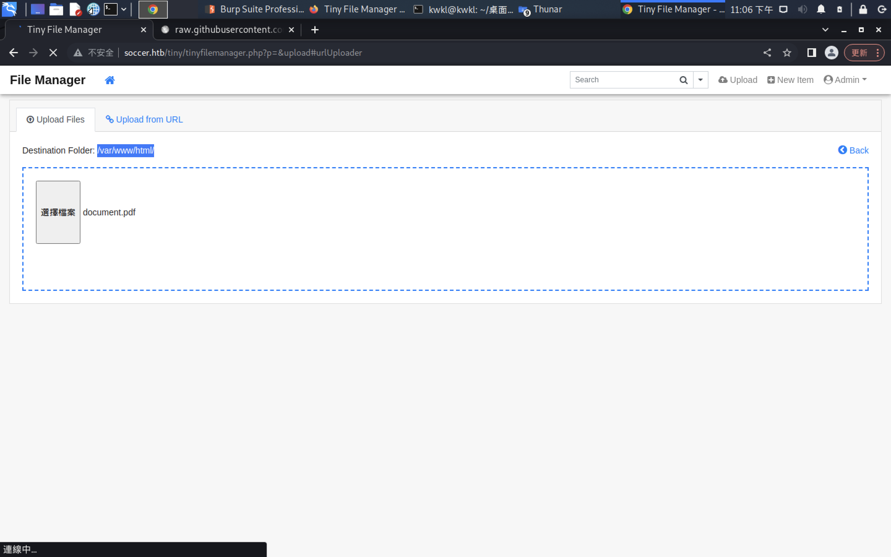
Task: Click the bookmark star icon
Action: pyautogui.click(x=787, y=53)
